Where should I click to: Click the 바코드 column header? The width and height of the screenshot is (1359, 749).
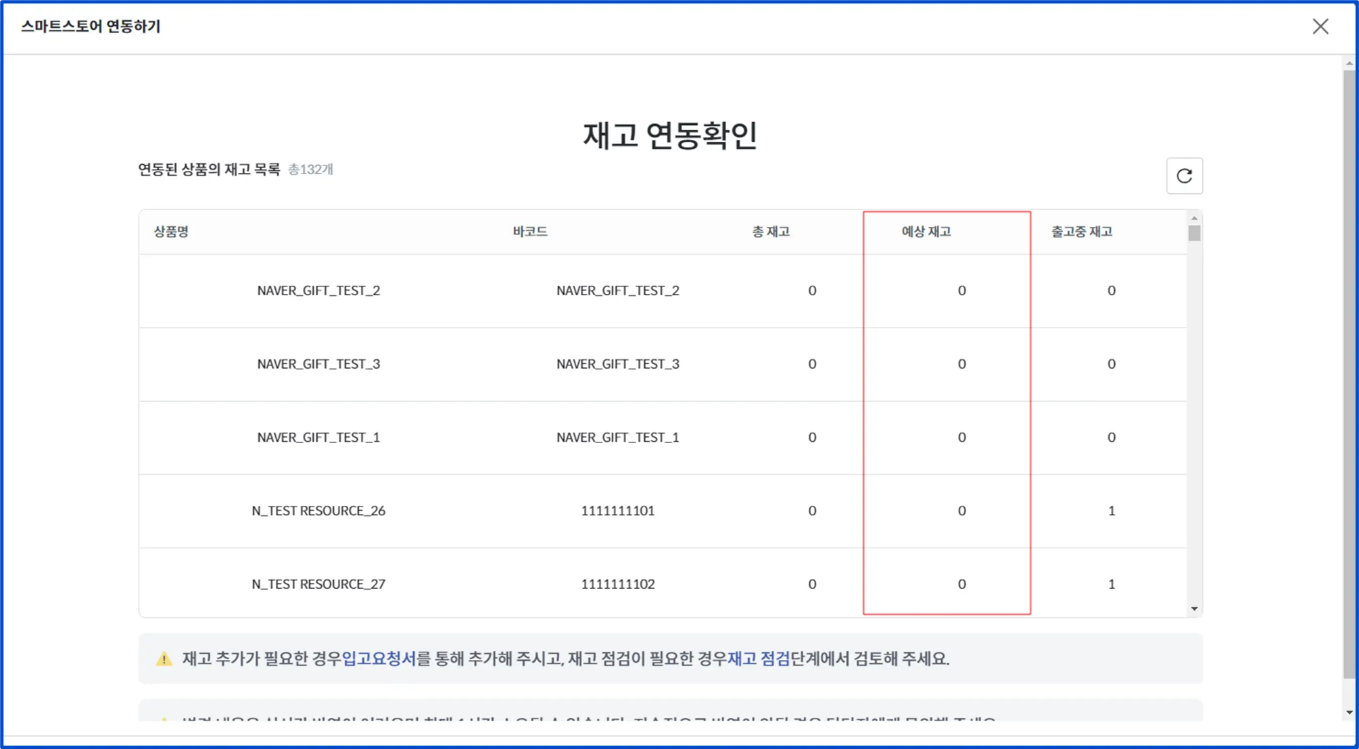click(x=529, y=232)
